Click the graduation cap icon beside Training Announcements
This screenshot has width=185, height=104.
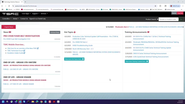coord(148,32)
